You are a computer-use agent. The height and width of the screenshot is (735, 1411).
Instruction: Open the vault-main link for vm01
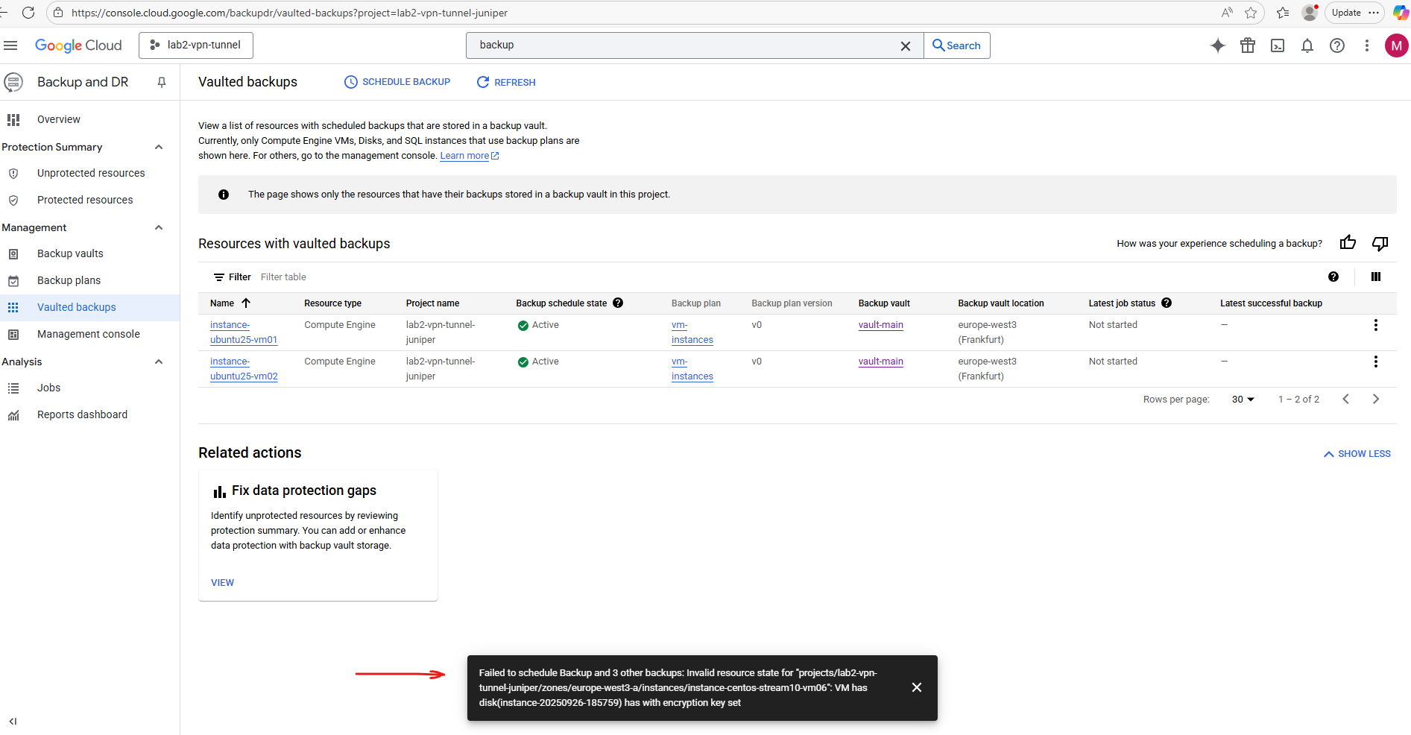tap(880, 325)
